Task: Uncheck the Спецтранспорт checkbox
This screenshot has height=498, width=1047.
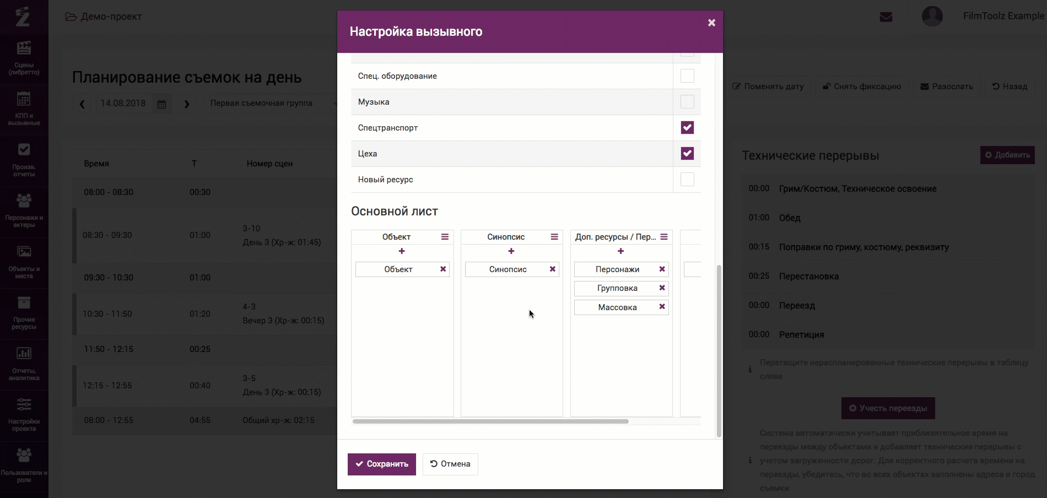Action: (x=687, y=128)
